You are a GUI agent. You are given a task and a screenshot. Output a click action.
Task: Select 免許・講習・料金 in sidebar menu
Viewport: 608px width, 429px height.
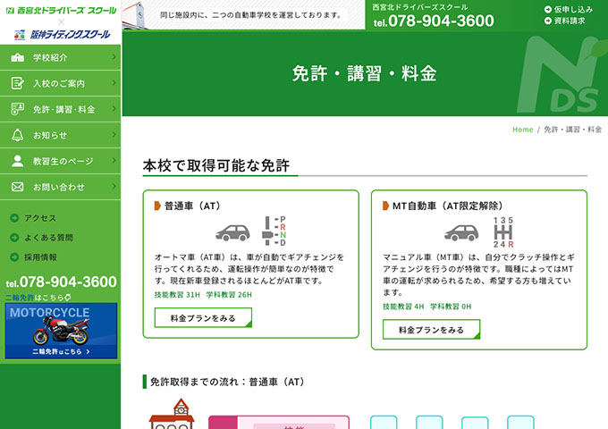[x=60, y=109]
